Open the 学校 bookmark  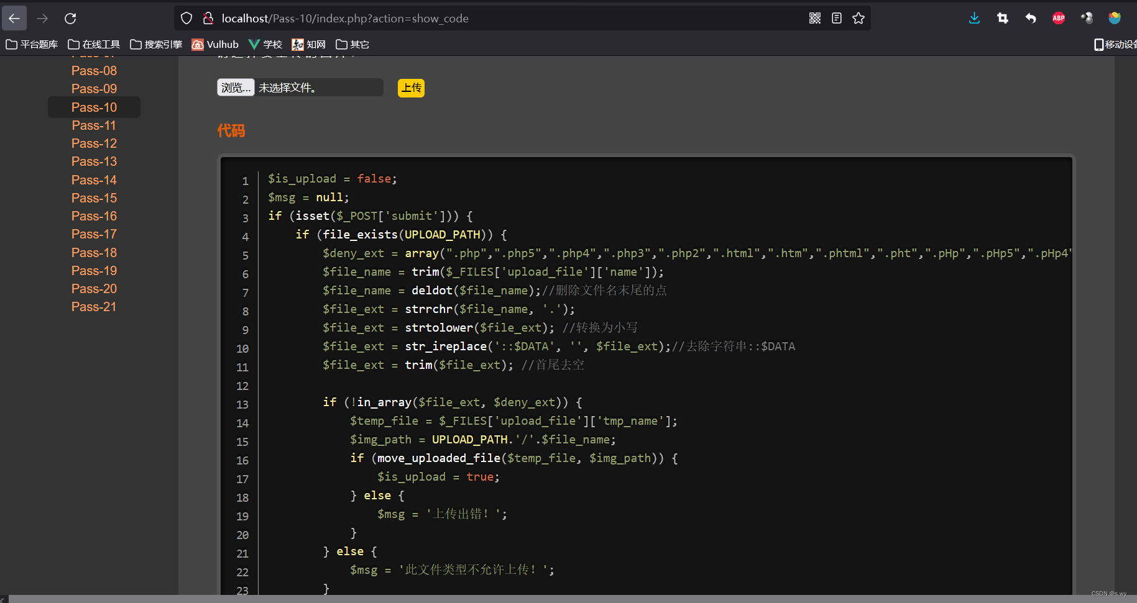click(265, 44)
